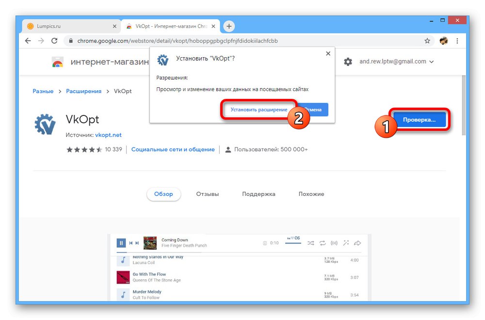Click the Проверка... button
The height and width of the screenshot is (320, 485).
click(x=420, y=120)
